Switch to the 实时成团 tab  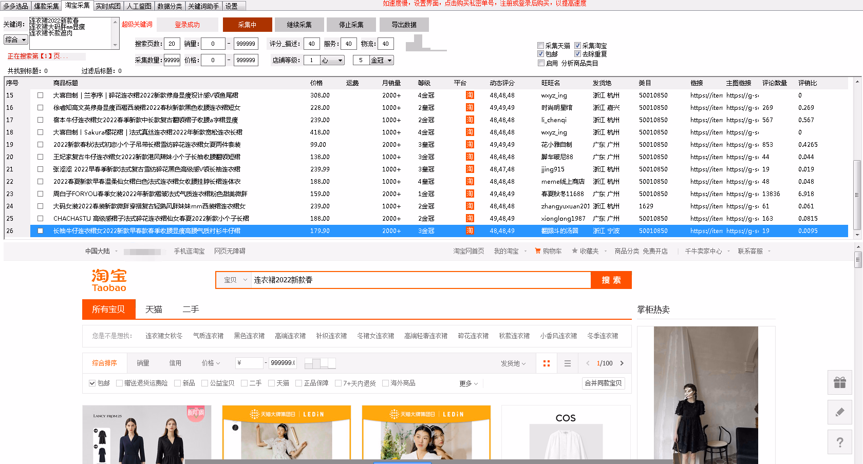pos(108,6)
